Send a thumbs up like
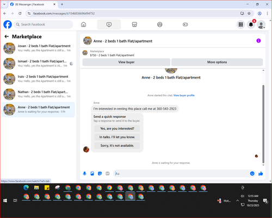Screen dimensions: 272x218 click(x=261, y=174)
